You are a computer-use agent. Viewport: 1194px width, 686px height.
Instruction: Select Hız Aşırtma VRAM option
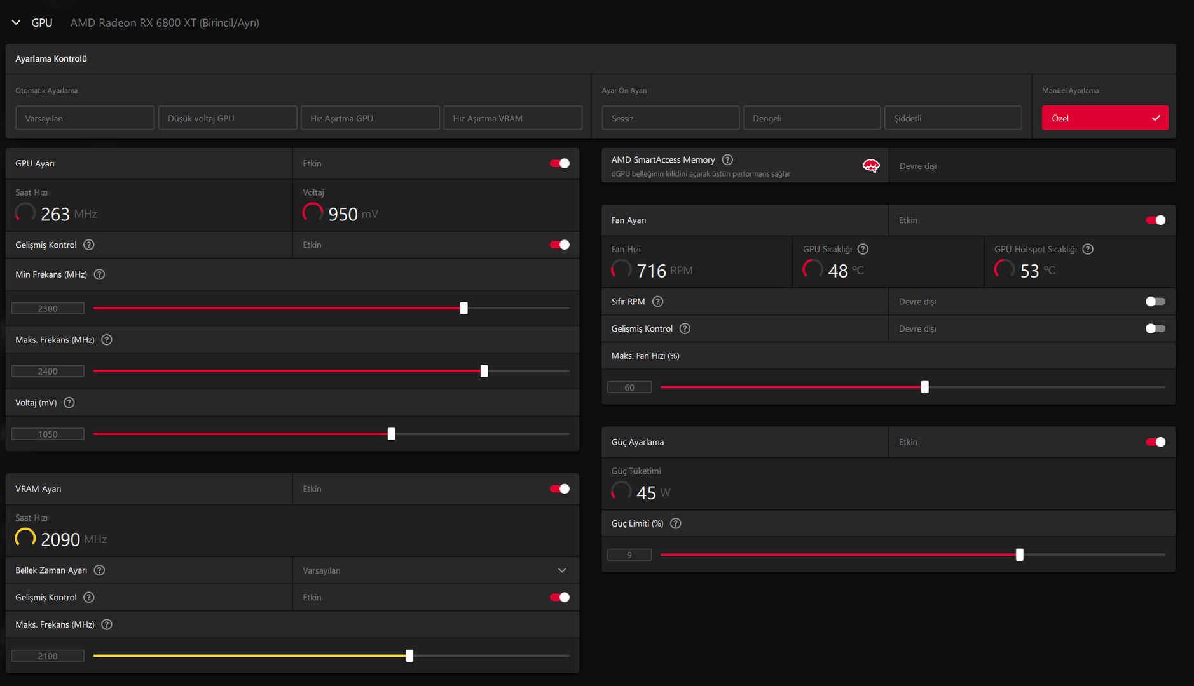point(512,118)
